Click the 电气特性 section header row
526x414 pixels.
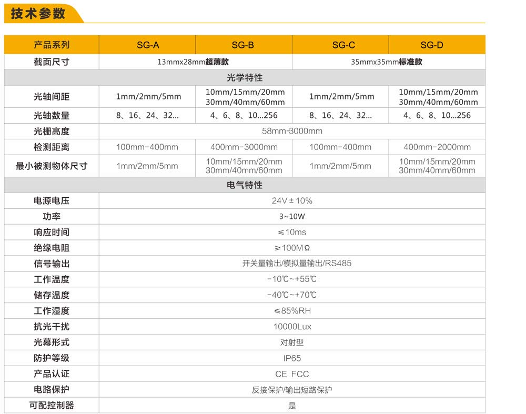click(x=245, y=185)
